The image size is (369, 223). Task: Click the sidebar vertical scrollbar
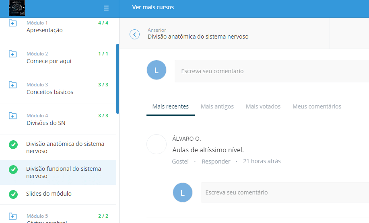coord(118,78)
